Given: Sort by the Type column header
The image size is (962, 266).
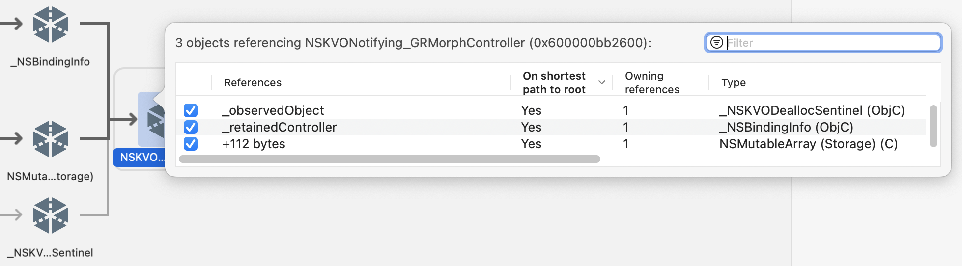Looking at the screenshot, I should [734, 82].
